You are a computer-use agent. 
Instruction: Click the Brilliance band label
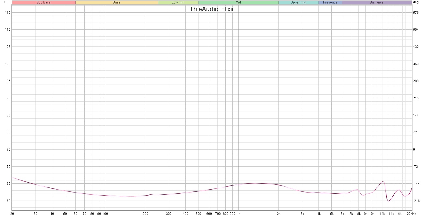(377, 2)
